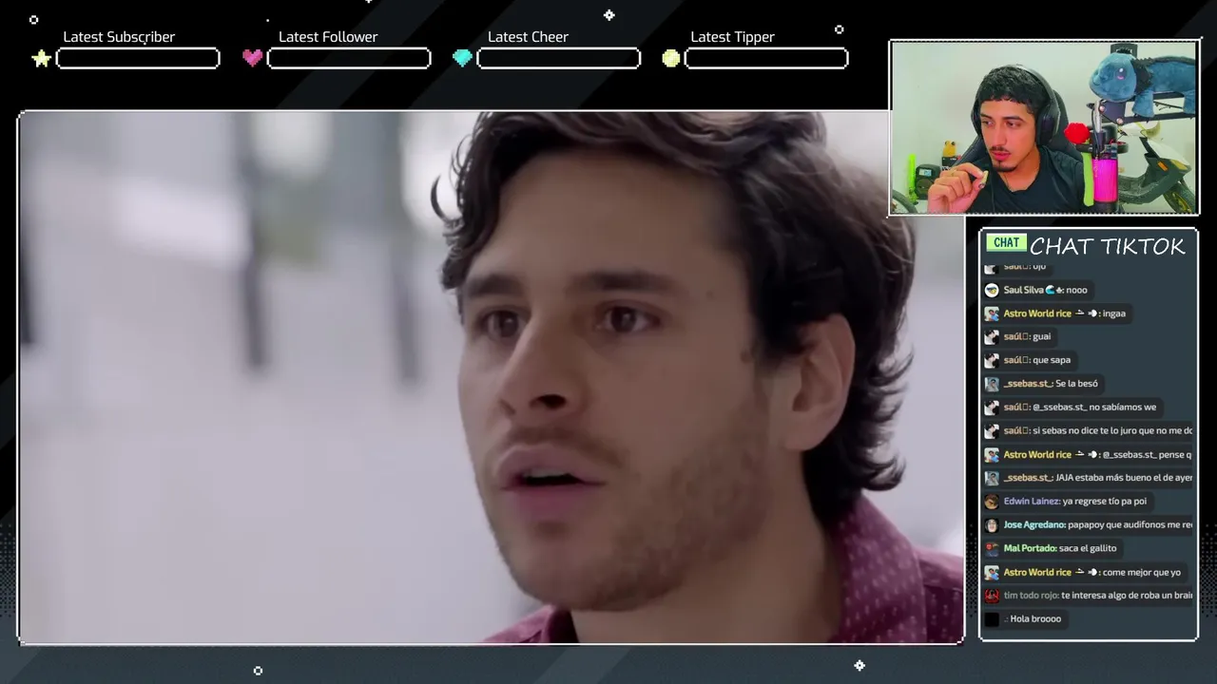
Task: Click the 'Mal Portado' username
Action: tap(1030, 548)
